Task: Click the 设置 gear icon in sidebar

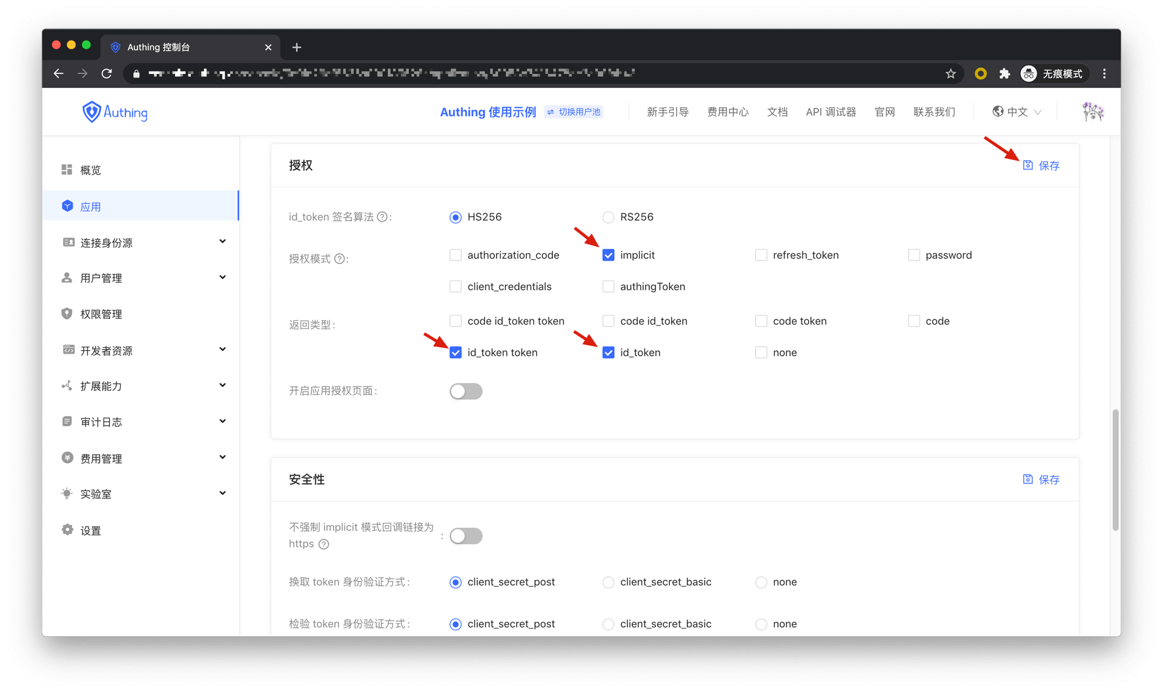Action: 67,530
